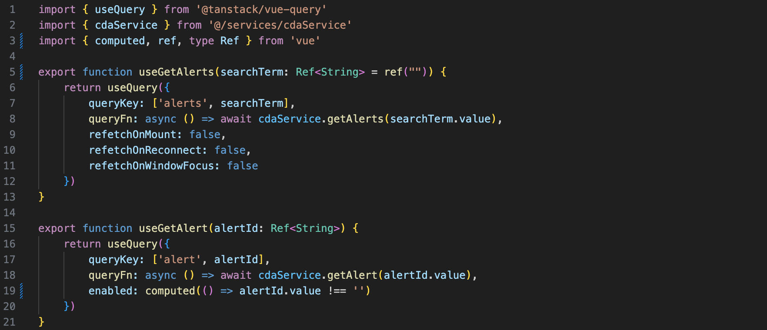Click the modified-line marker beside line 3
Image resolution: width=767 pixels, height=330 pixels.
click(21, 41)
